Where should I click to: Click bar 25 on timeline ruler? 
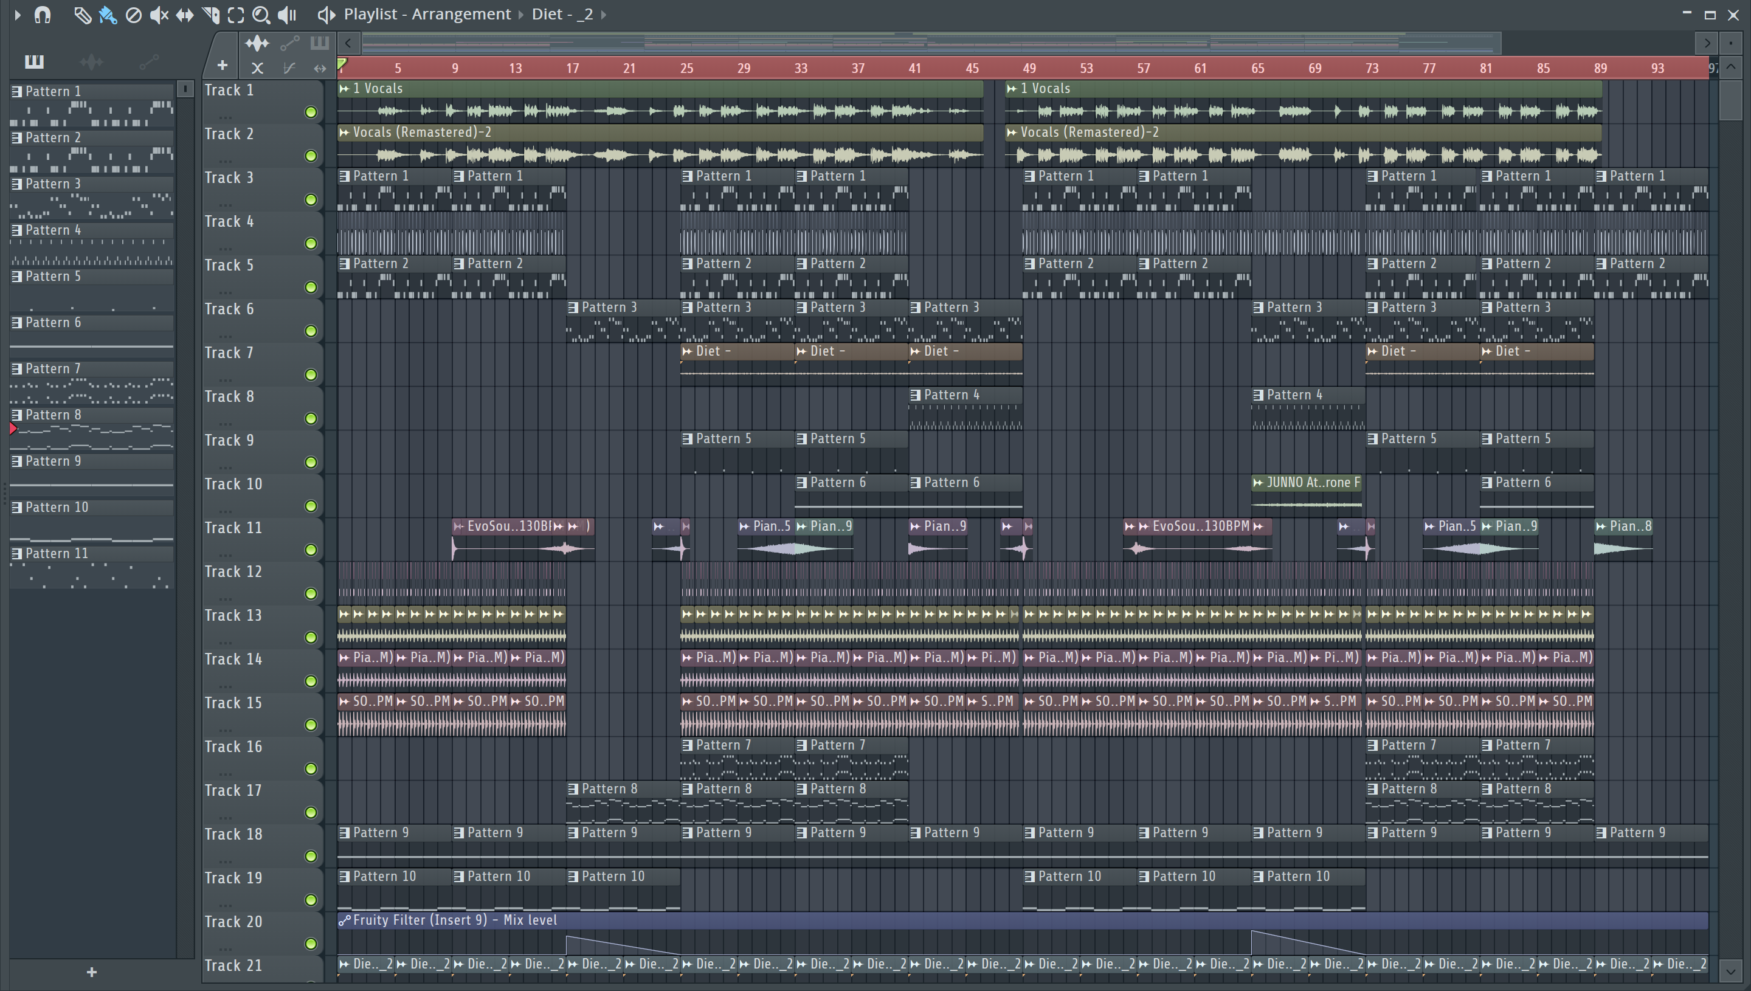coord(686,68)
